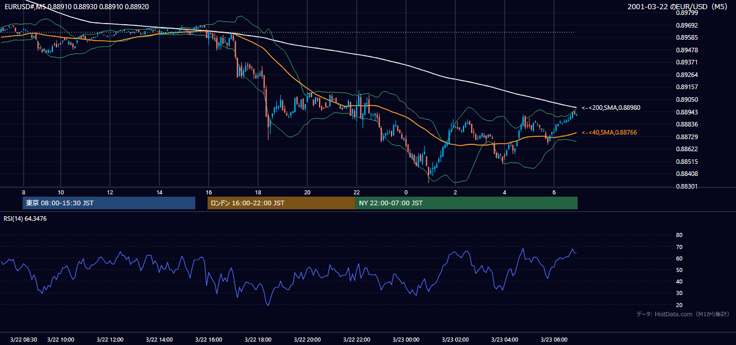Click RSI scale value 50
Viewport: 736px width, 345px height.
tap(679, 270)
